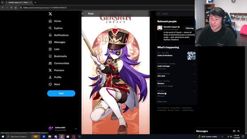Open the UFC 300 trending topic
Image resolution: width=247 pixels, height=139 pixels.
(161, 76)
